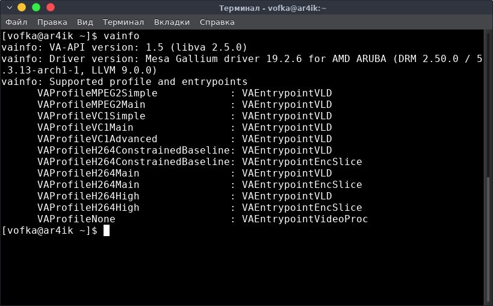This screenshot has width=493, height=306.
Task: Open the window menu chevron in title bar
Action: [10, 7]
